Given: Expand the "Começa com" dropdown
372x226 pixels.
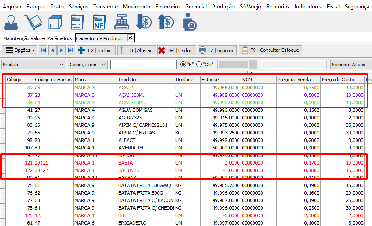Looking at the screenshot, I should tap(103, 65).
